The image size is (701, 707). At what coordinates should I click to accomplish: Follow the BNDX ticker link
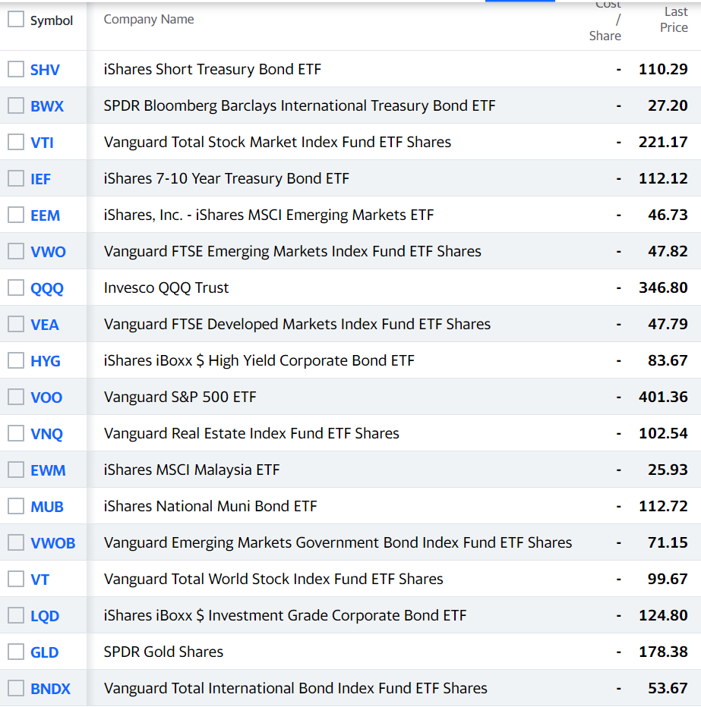[51, 690]
